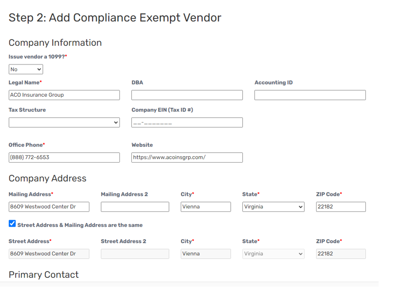Open the mailing State dropdown showing Virginia

pos(274,207)
